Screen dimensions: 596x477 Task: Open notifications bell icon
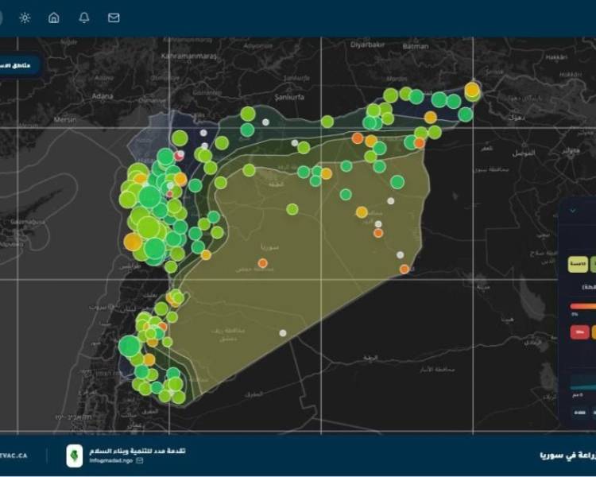(x=84, y=17)
